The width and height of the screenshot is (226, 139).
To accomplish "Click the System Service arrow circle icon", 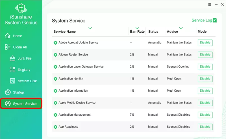I will 8,103.
